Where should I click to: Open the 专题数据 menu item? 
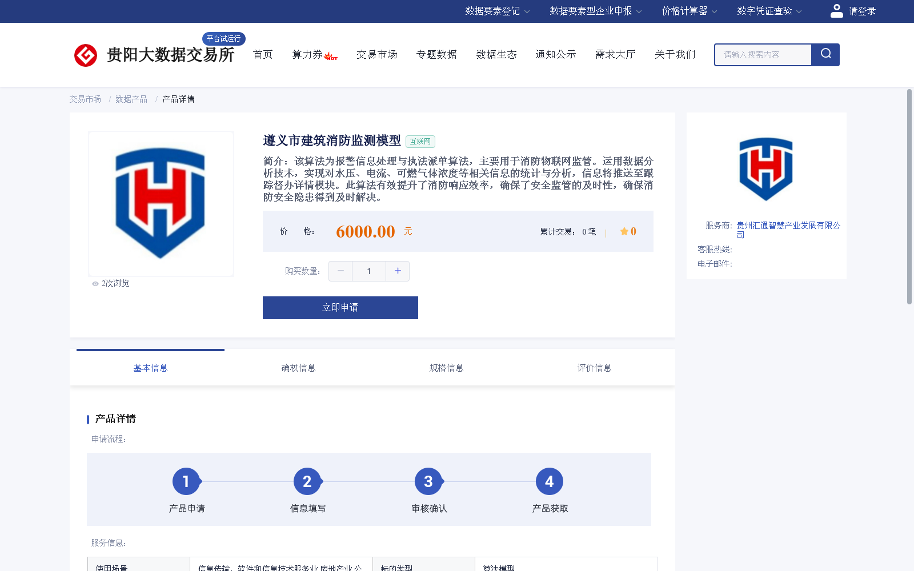point(436,55)
